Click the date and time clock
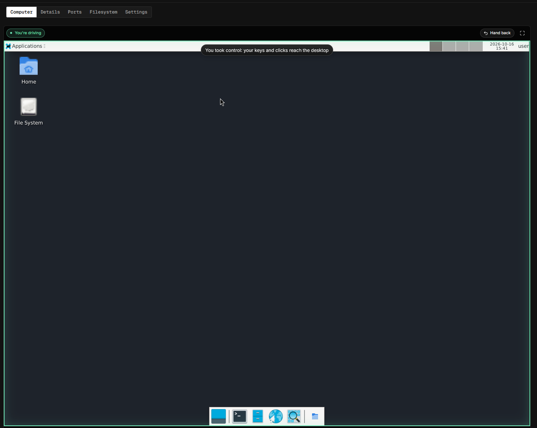 pos(502,46)
